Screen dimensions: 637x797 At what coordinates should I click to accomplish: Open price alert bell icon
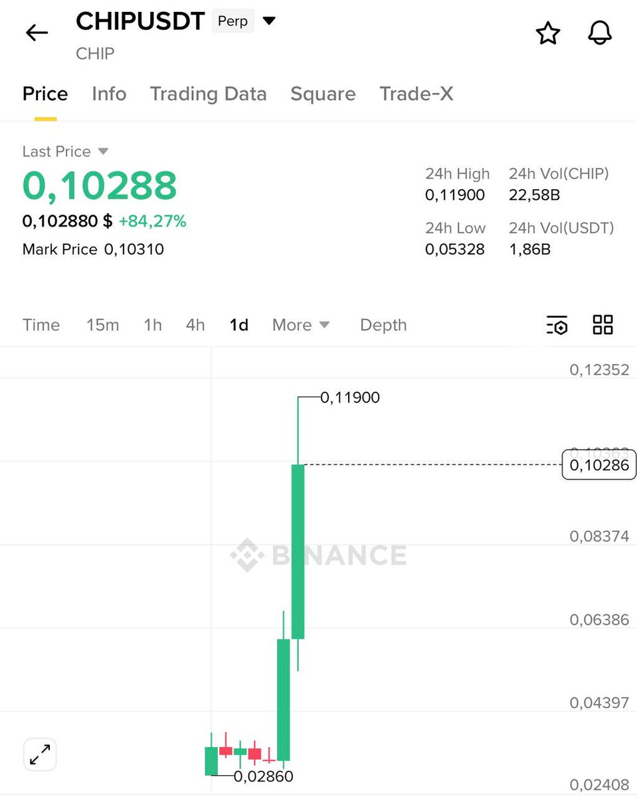tap(600, 33)
